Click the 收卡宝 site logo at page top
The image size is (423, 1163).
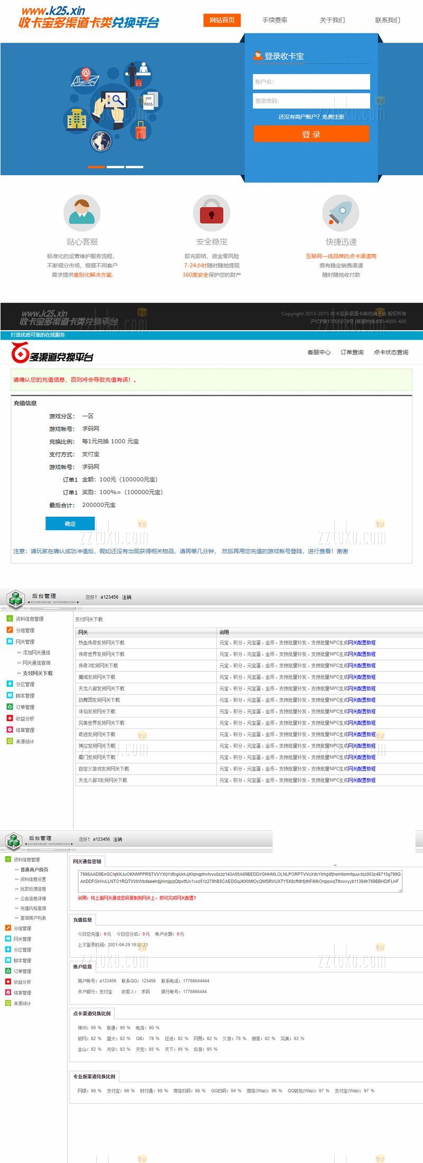(x=89, y=18)
